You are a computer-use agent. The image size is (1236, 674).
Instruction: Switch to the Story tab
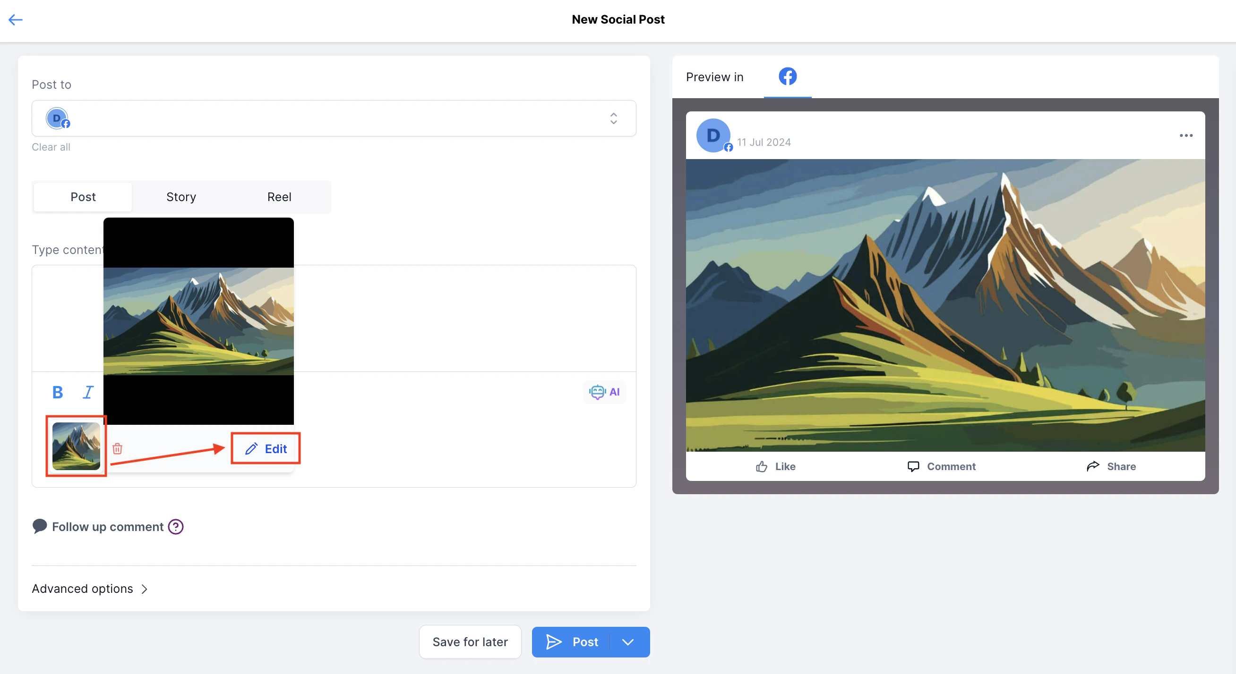coord(181,196)
